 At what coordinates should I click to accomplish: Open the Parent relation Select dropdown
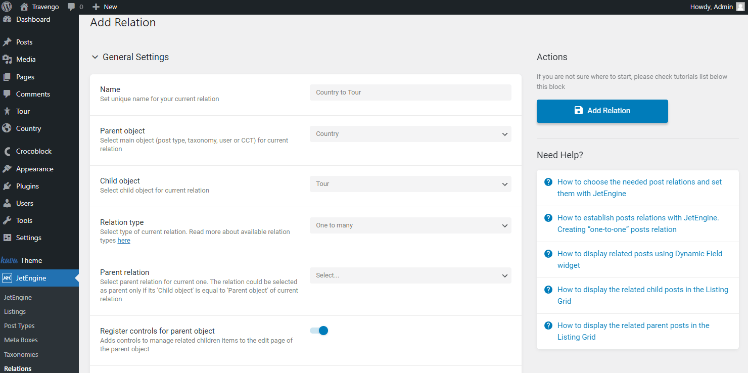[410, 275]
